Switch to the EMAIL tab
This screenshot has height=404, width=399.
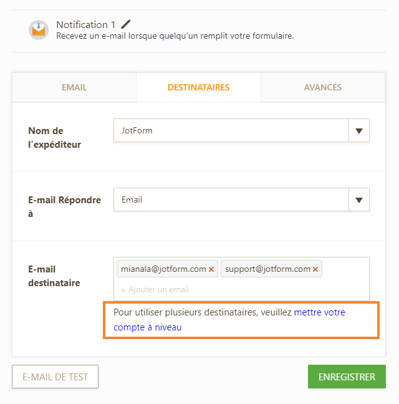(74, 88)
